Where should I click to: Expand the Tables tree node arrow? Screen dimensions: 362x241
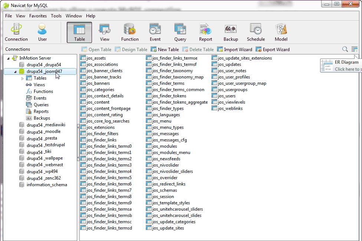(23, 78)
